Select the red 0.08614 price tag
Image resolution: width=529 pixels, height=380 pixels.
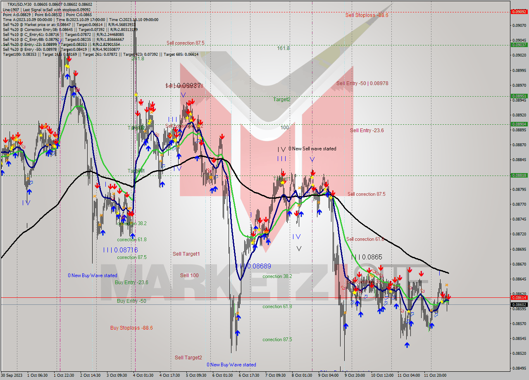pos(519,297)
